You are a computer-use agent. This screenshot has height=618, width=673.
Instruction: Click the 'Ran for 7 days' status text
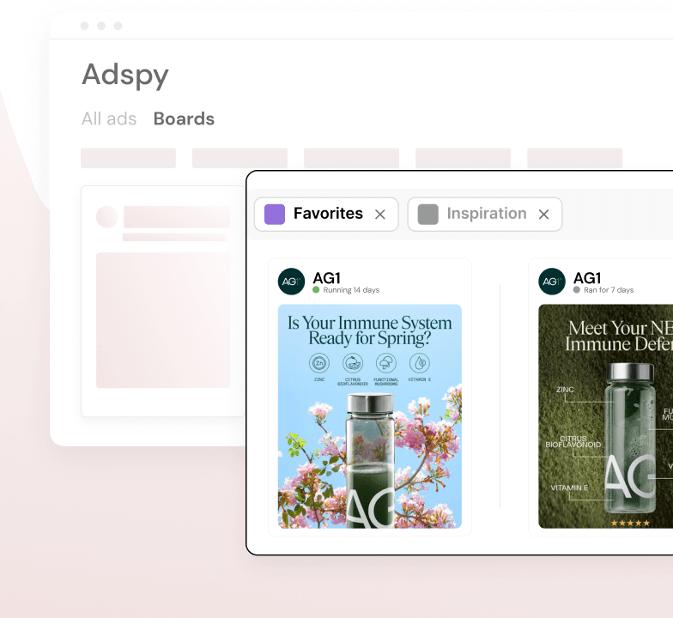pyautogui.click(x=609, y=290)
